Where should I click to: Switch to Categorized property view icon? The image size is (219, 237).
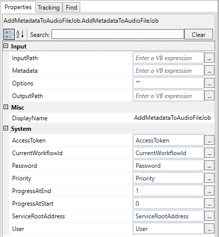click(x=9, y=34)
